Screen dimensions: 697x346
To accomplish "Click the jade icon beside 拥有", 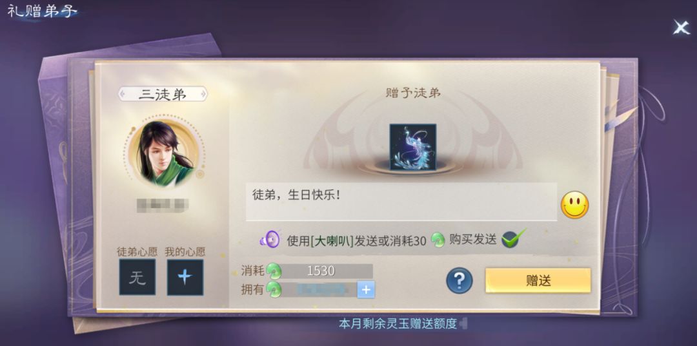I will (274, 290).
